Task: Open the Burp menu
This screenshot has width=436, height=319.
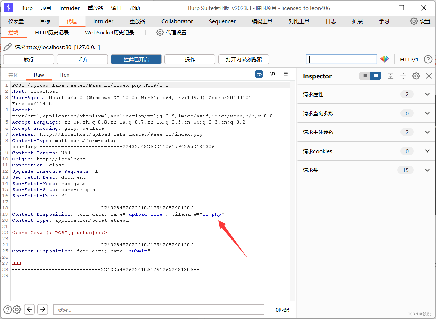Action: tap(27, 8)
